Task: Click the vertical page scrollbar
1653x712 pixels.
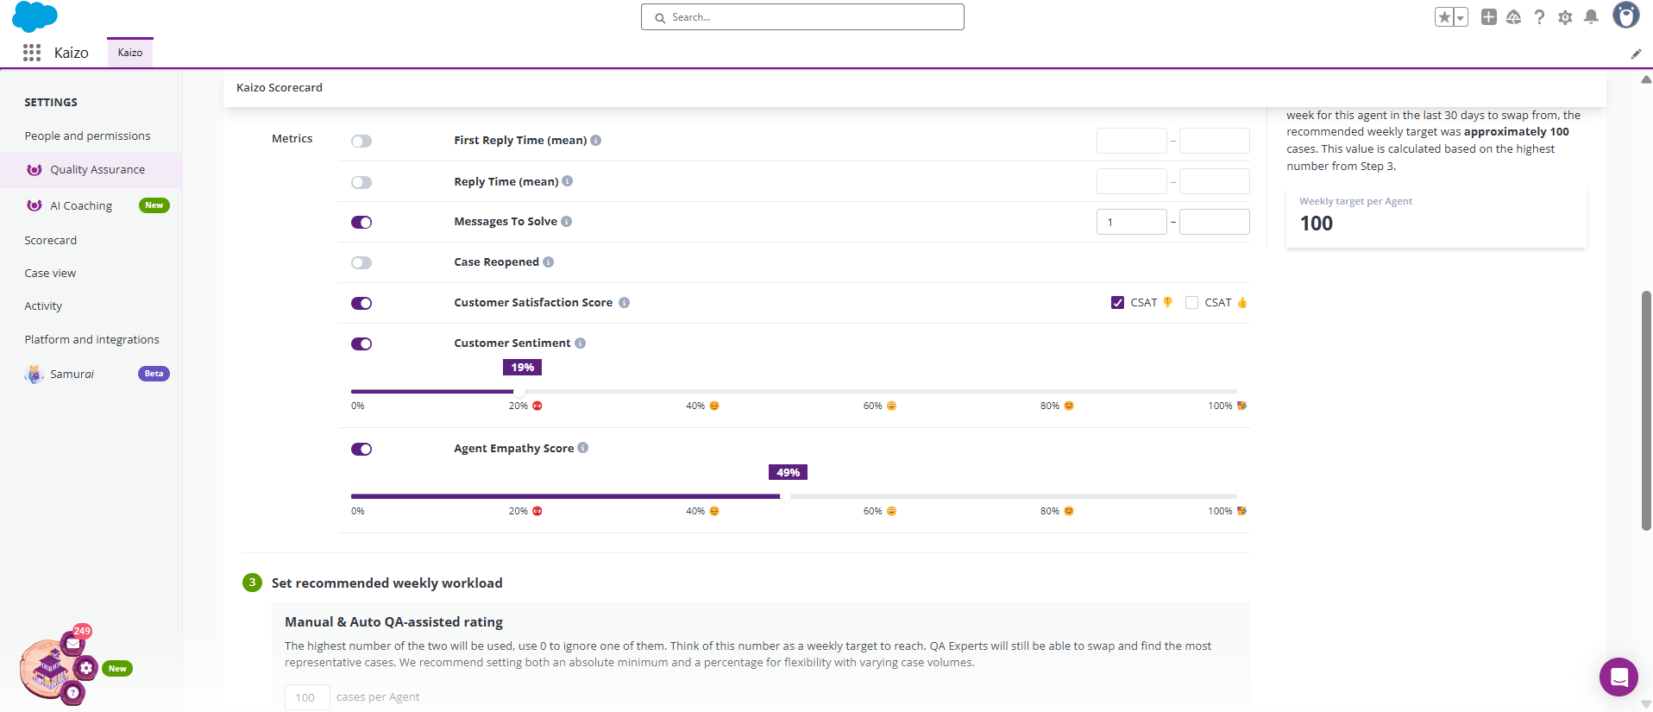Action: click(1646, 411)
